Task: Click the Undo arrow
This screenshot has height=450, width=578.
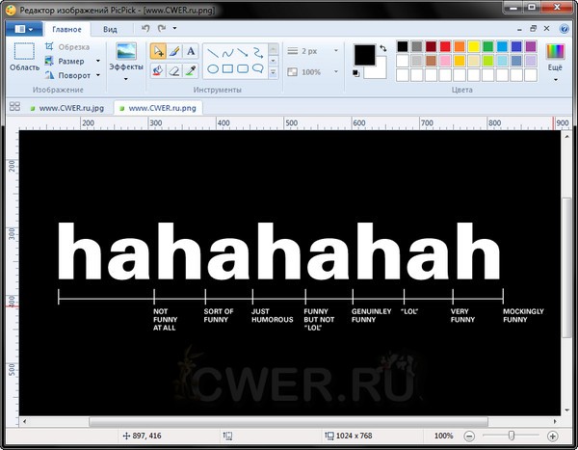Action: 145,30
